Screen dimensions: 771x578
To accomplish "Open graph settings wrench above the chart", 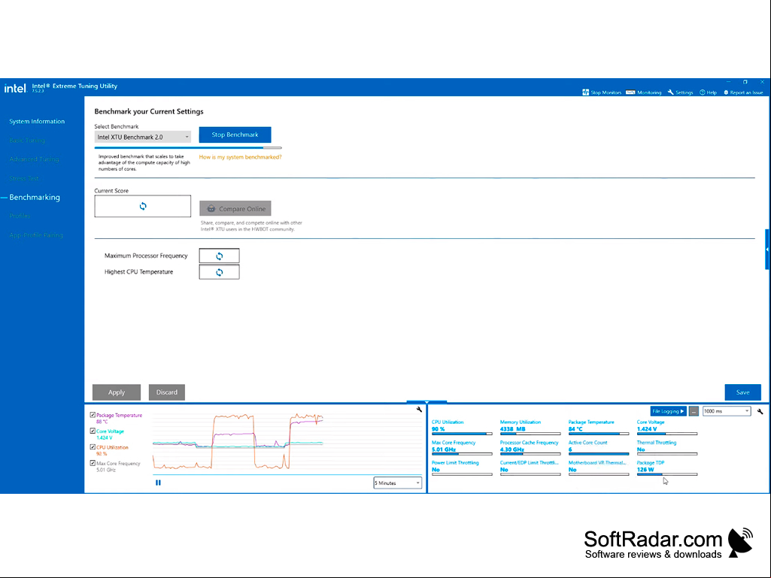I will pos(419,410).
